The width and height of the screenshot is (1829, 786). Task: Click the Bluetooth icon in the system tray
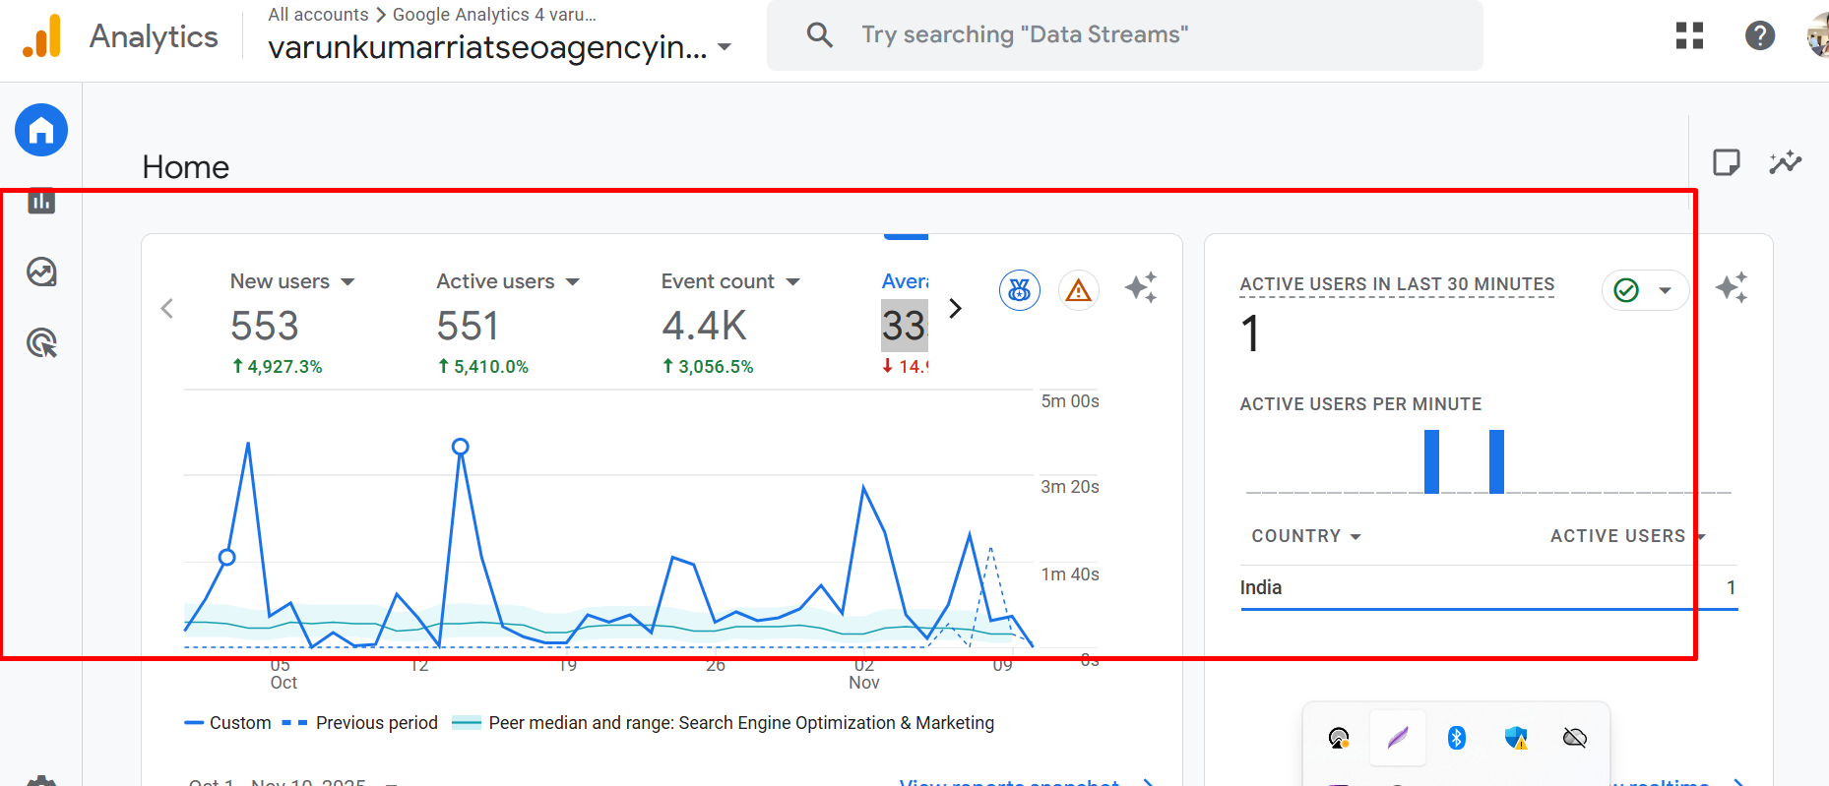tap(1457, 738)
